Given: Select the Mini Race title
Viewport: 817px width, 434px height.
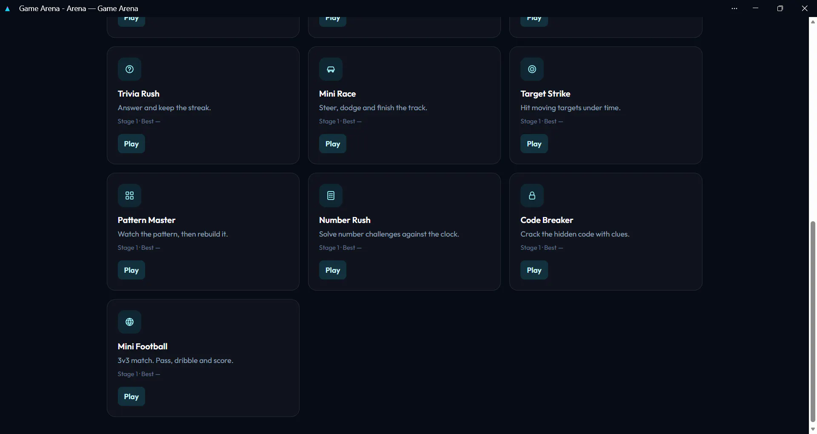Looking at the screenshot, I should (x=337, y=94).
